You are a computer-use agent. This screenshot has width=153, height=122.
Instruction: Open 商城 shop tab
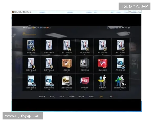[111, 97]
